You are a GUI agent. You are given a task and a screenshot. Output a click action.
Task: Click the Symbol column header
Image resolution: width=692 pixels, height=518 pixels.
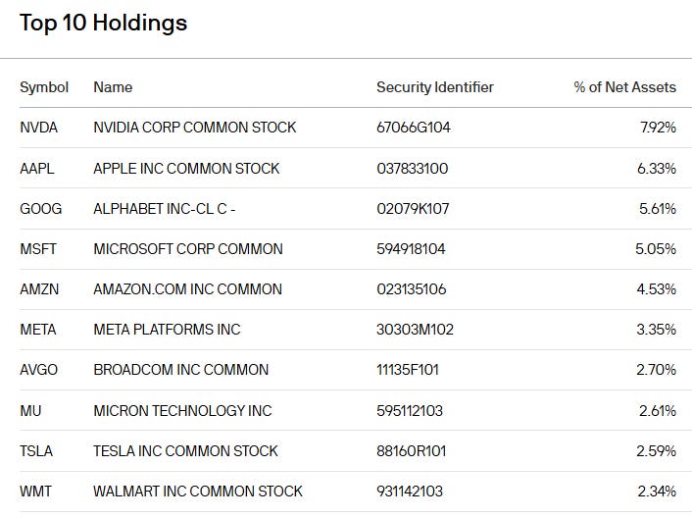[44, 87]
